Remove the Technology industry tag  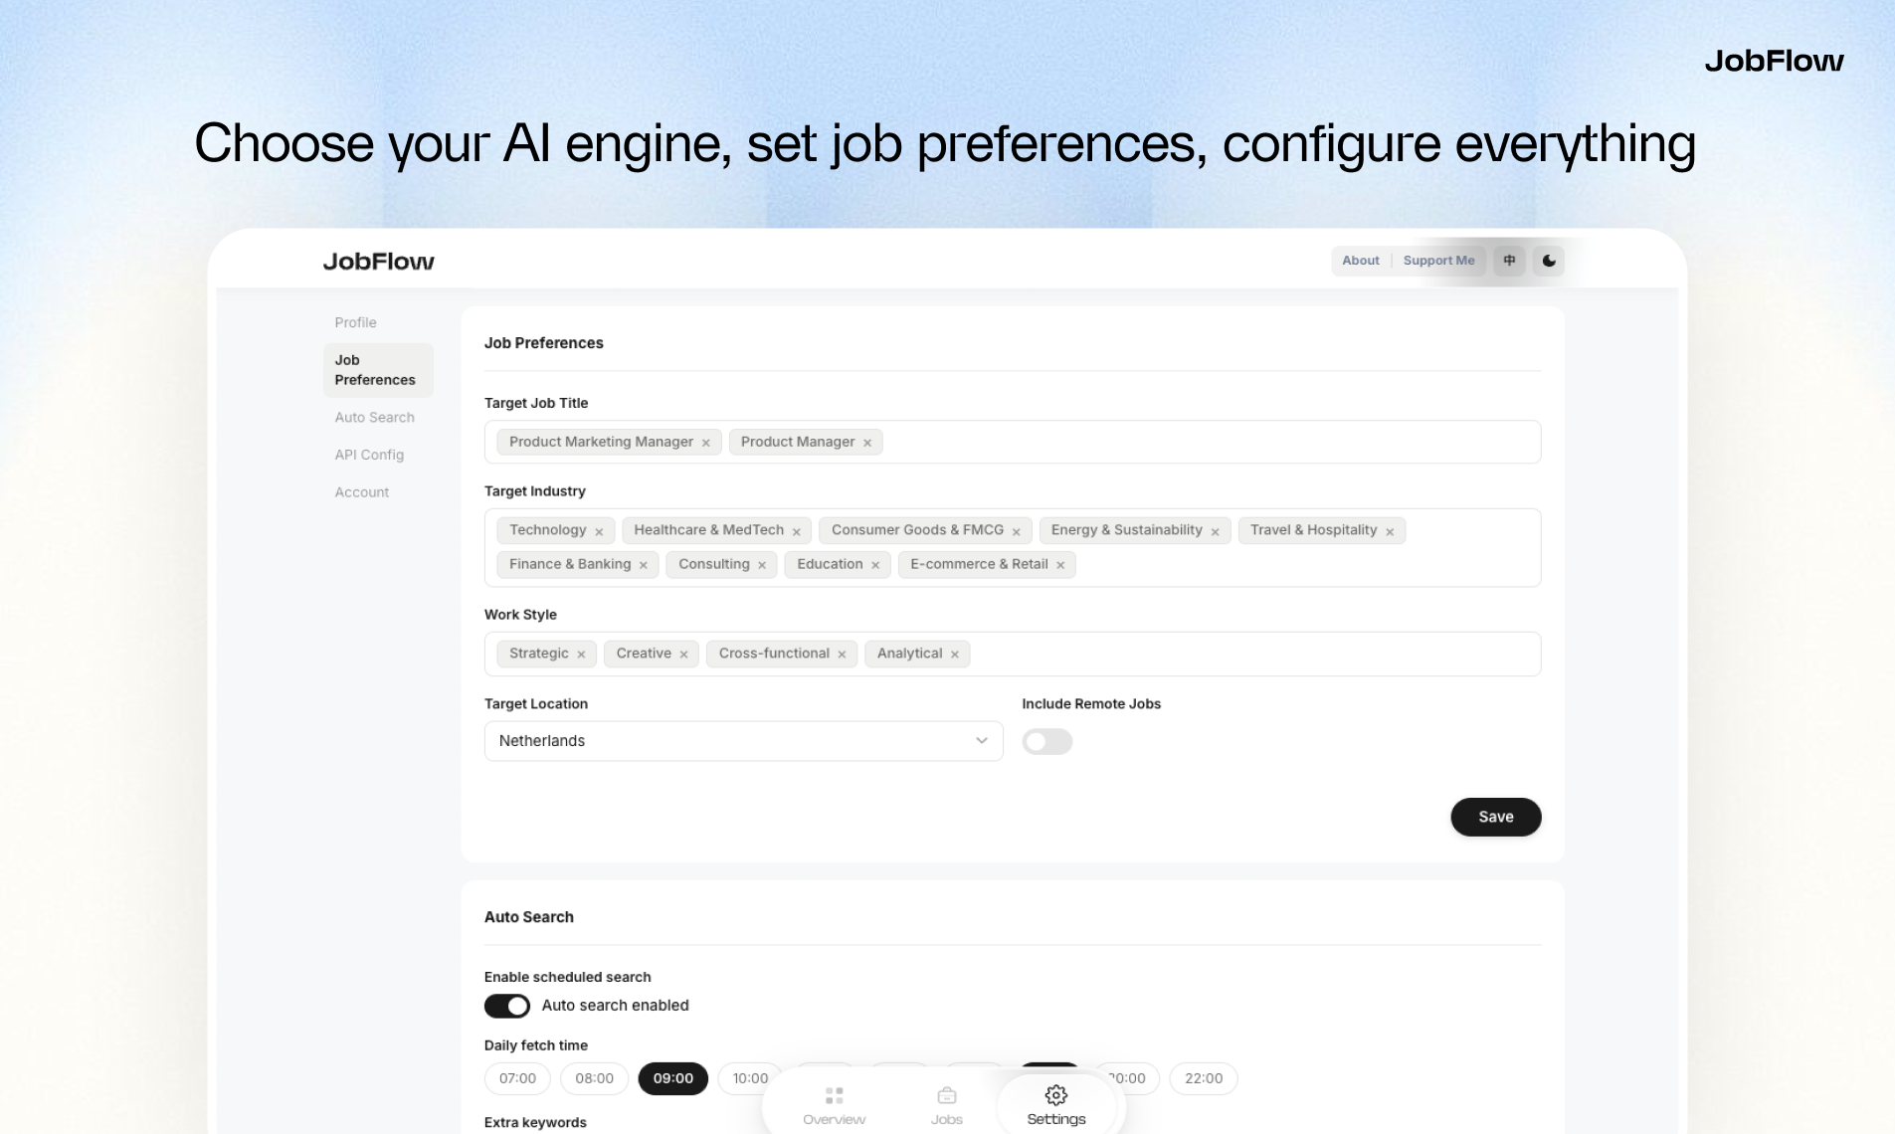tap(599, 530)
